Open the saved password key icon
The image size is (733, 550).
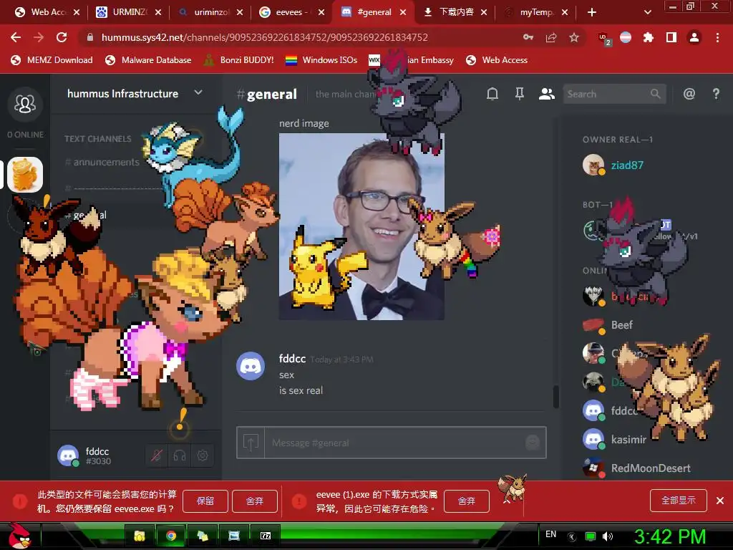click(528, 37)
